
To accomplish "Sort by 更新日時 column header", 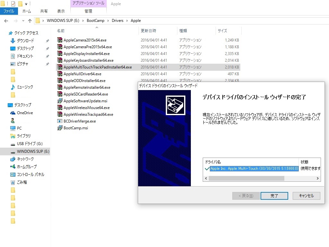I will click(x=148, y=31).
